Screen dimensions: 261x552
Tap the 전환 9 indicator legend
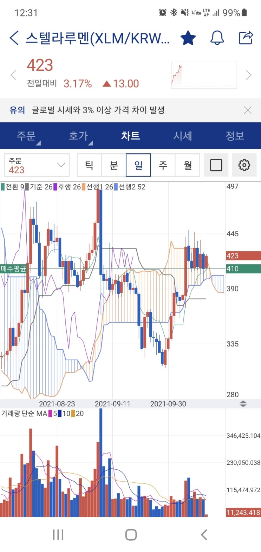13,187
